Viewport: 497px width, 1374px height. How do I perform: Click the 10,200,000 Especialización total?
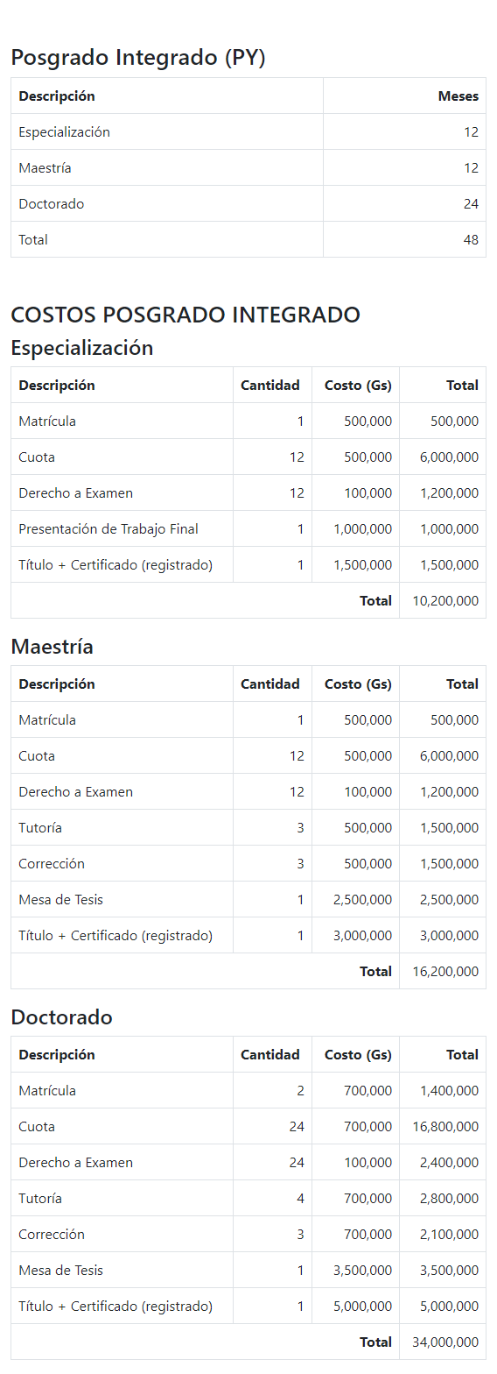point(443,601)
